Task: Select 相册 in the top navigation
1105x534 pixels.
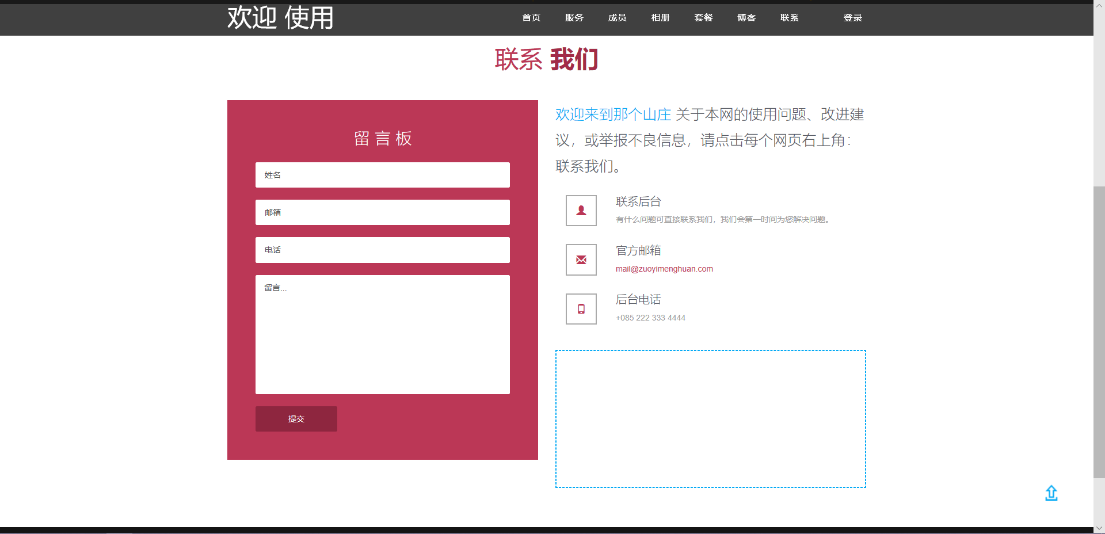Action: pos(660,18)
